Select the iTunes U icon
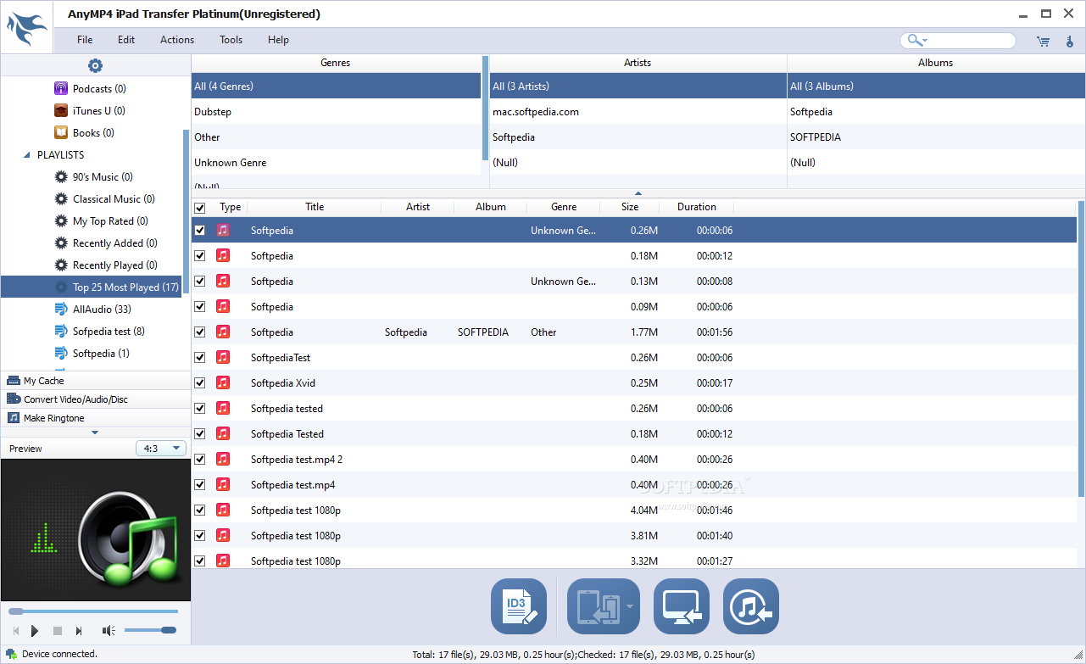Image resolution: width=1086 pixels, height=664 pixels. (x=61, y=110)
